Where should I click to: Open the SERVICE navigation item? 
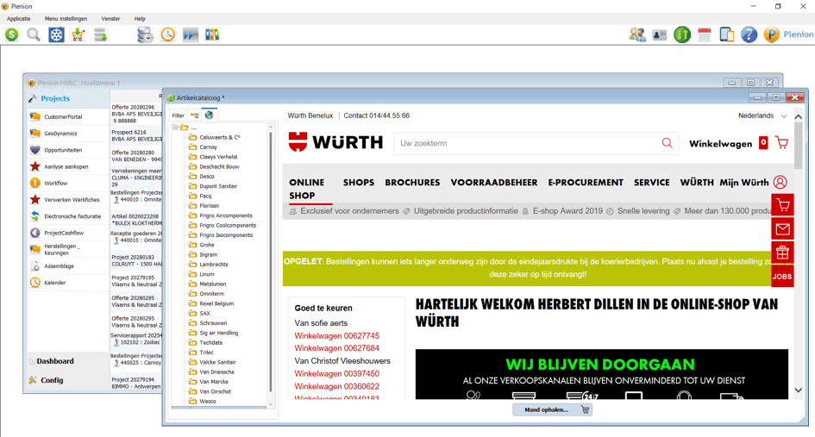[x=651, y=183]
